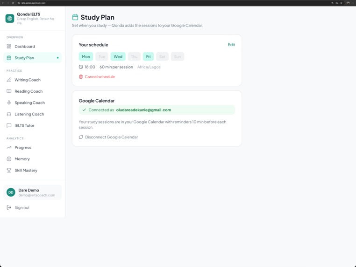Click the browser address bar URL
This screenshot has width=356, height=267.
pos(33,3)
